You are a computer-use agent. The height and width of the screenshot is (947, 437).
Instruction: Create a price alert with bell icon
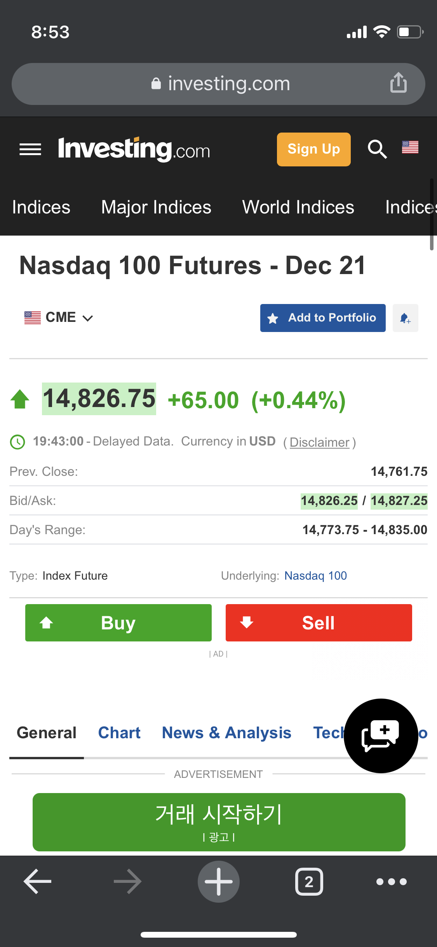(405, 318)
